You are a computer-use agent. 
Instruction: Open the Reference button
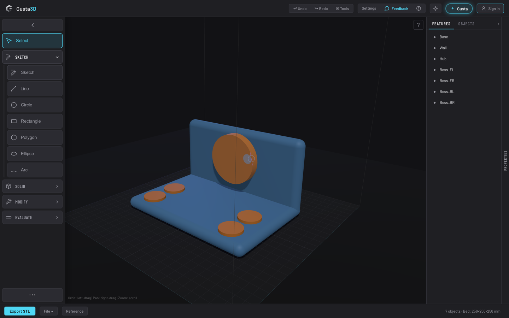point(75,311)
